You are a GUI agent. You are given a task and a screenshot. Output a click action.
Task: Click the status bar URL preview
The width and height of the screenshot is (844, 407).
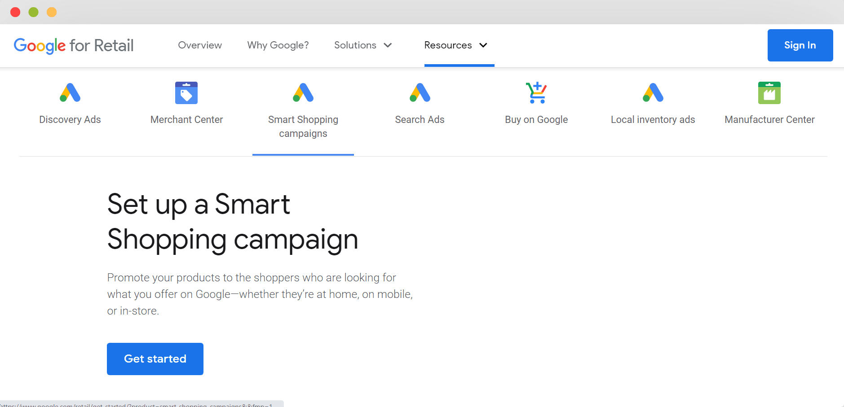141,404
